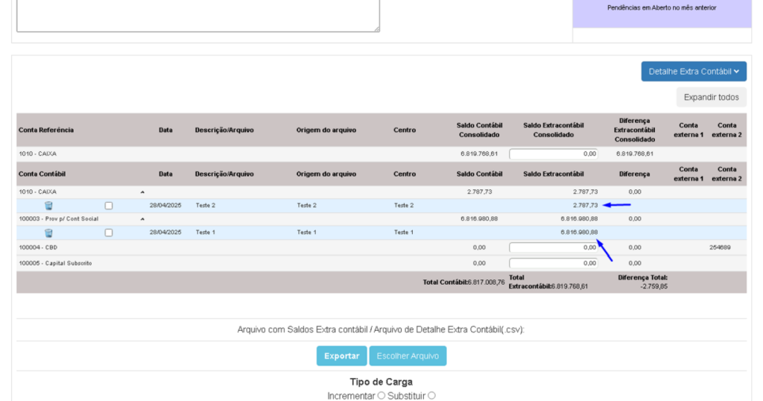Select the Substituir load type radio

pyautogui.click(x=431, y=396)
